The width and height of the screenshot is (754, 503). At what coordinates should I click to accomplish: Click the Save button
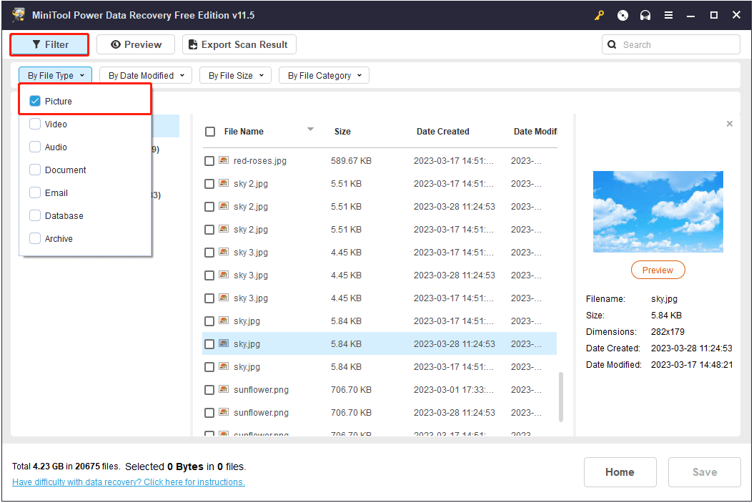[x=705, y=472]
